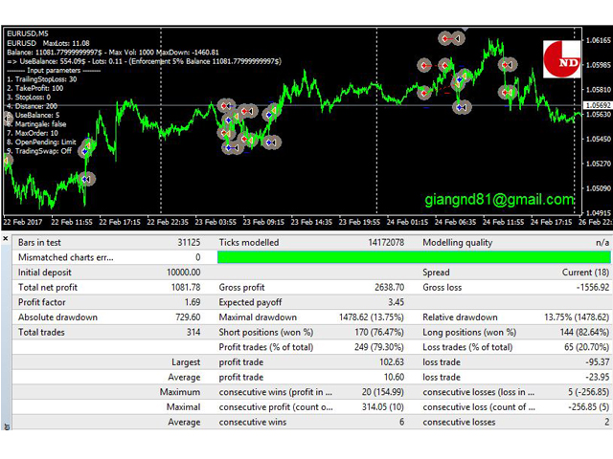
Task: Click the topmost red trade arrow marker
Action: (445, 38)
